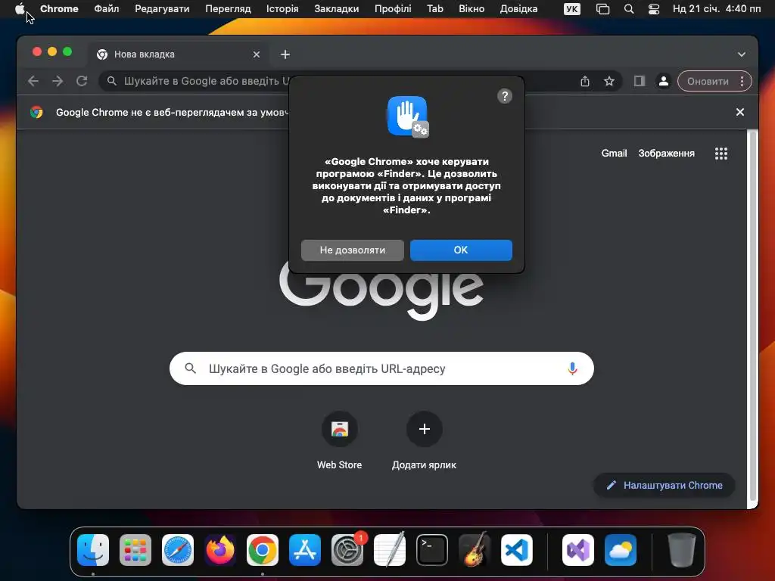Open the 'Файл' menu

click(106, 9)
